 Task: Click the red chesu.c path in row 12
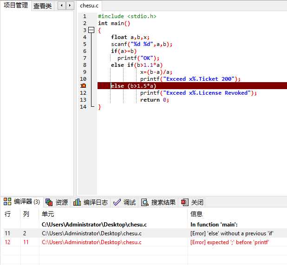point(91,242)
